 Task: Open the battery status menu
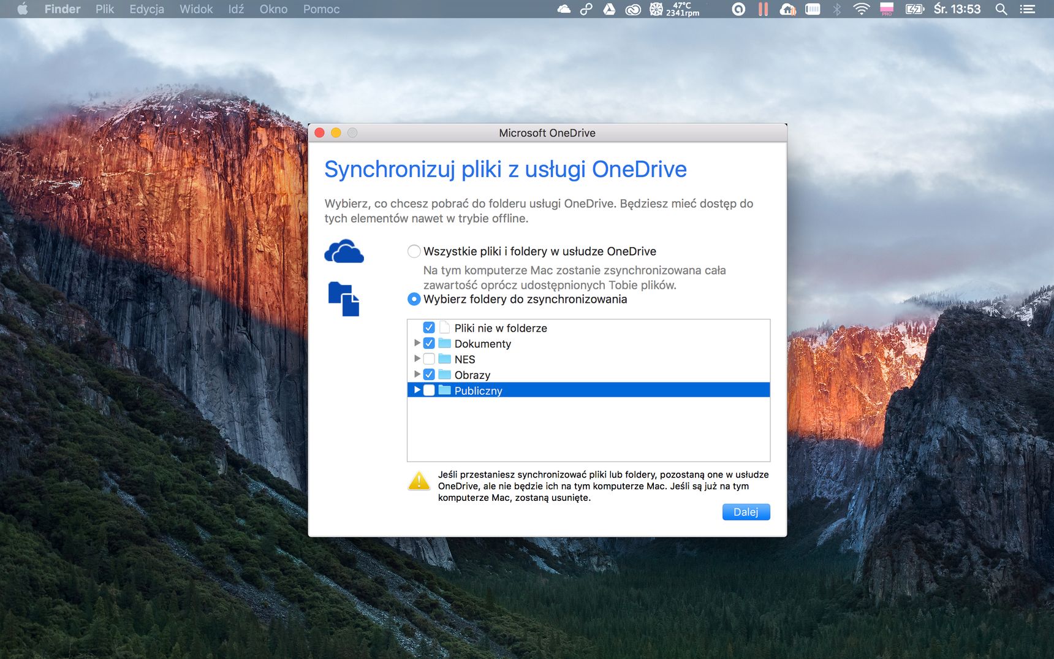point(915,9)
